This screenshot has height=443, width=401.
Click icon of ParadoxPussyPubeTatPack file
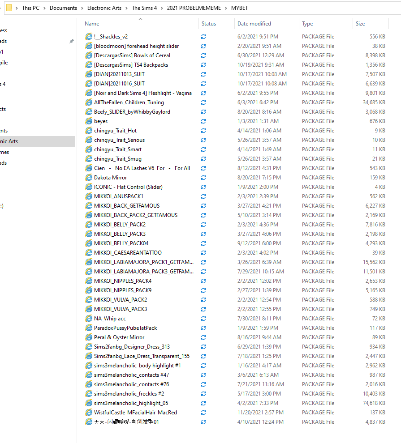tap(89, 328)
